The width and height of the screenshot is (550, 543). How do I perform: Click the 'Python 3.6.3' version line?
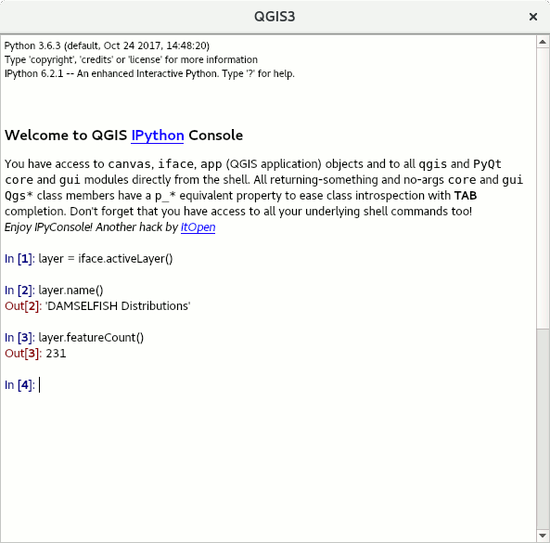107,46
